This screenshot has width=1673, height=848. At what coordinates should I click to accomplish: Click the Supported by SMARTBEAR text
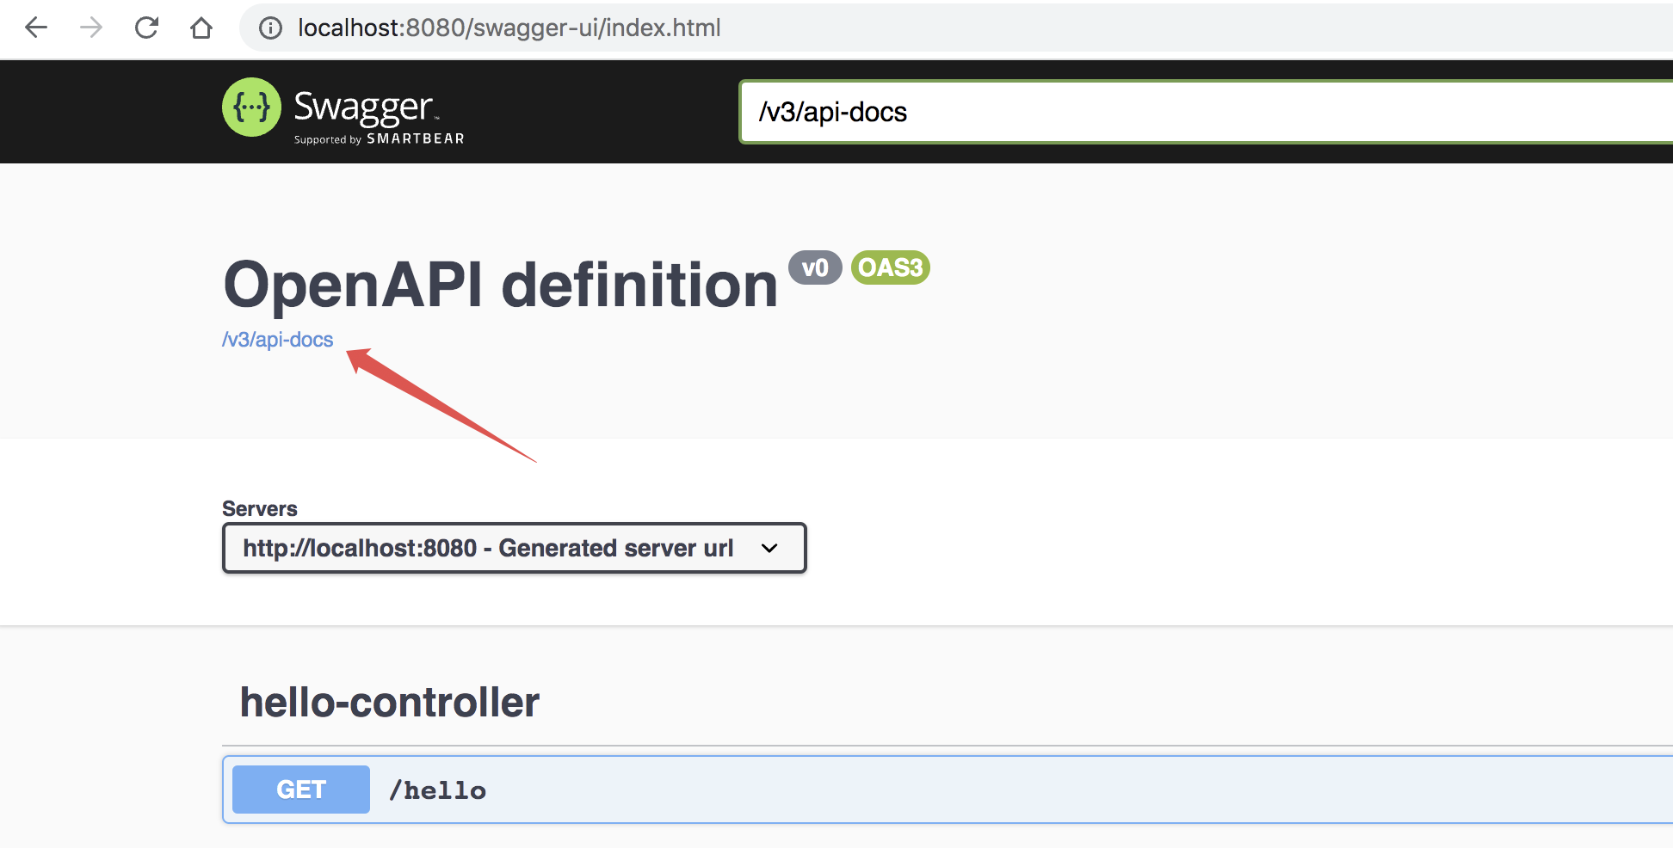click(x=379, y=139)
